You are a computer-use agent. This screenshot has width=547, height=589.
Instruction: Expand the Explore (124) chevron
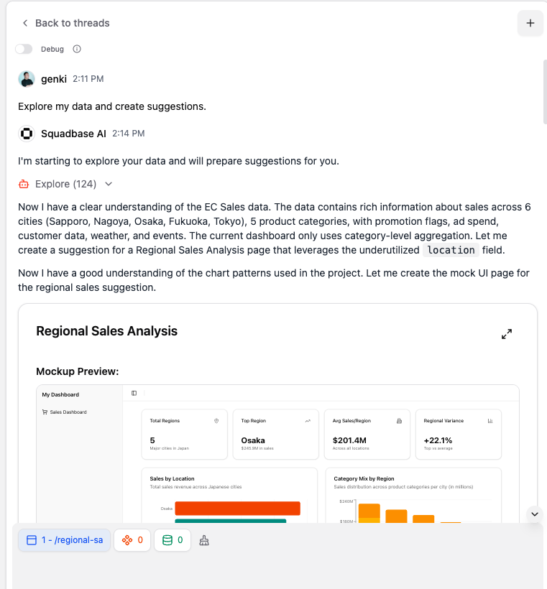pos(109,184)
